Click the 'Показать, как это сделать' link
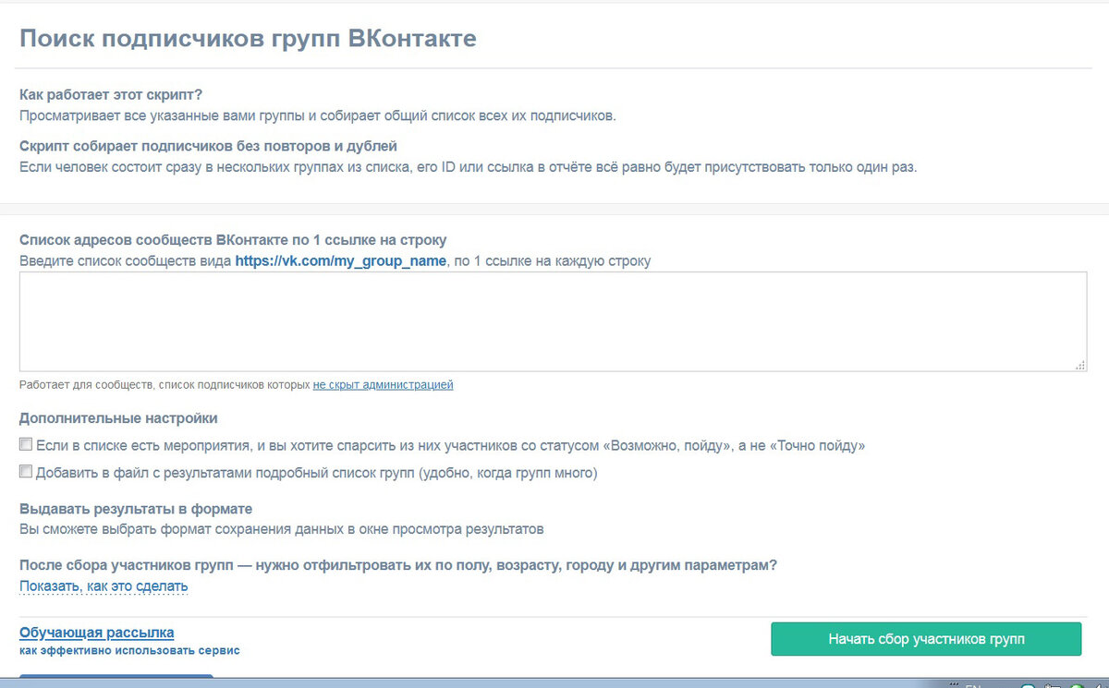The width and height of the screenshot is (1109, 688). click(x=104, y=586)
